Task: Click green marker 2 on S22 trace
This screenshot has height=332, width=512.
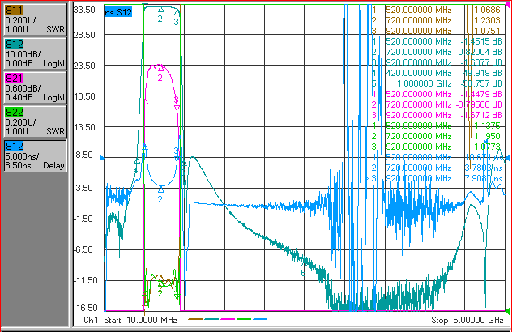Action: click(x=160, y=284)
